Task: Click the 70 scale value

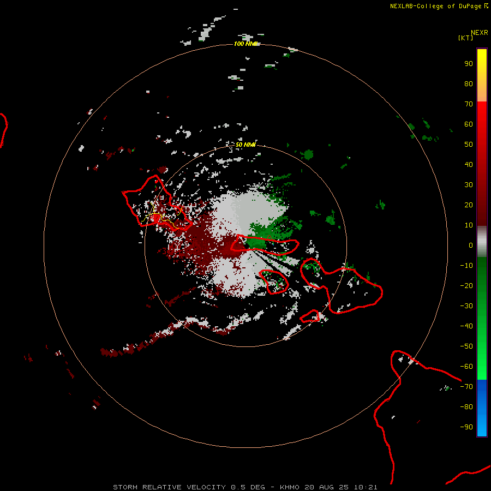Action: pyautogui.click(x=469, y=104)
